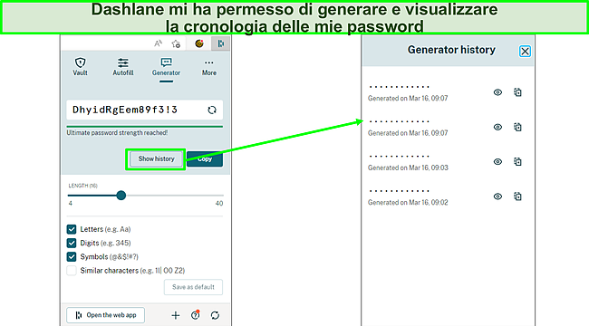Viewport: 589px width, 326px height.
Task: Click the add to favorites star icon
Action: (176, 44)
